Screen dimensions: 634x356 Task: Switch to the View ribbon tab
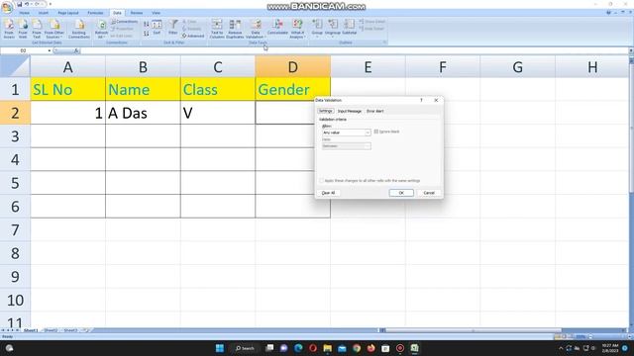point(156,13)
